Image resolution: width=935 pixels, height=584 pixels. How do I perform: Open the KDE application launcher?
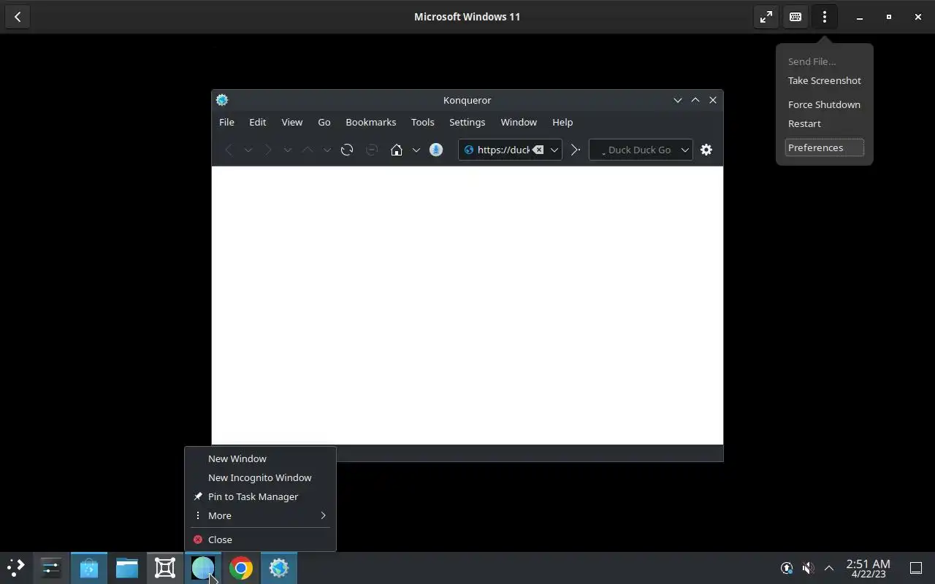click(16, 568)
